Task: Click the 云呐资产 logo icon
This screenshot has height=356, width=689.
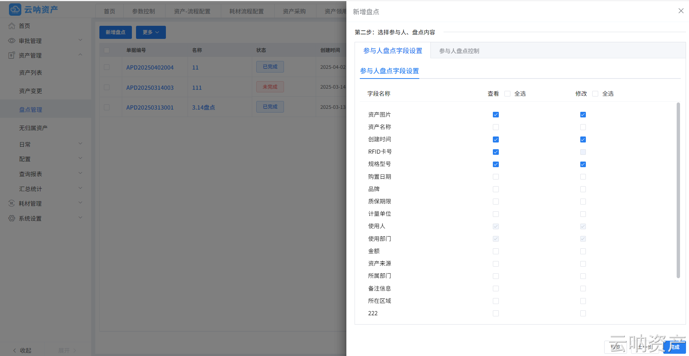Action: [x=15, y=9]
